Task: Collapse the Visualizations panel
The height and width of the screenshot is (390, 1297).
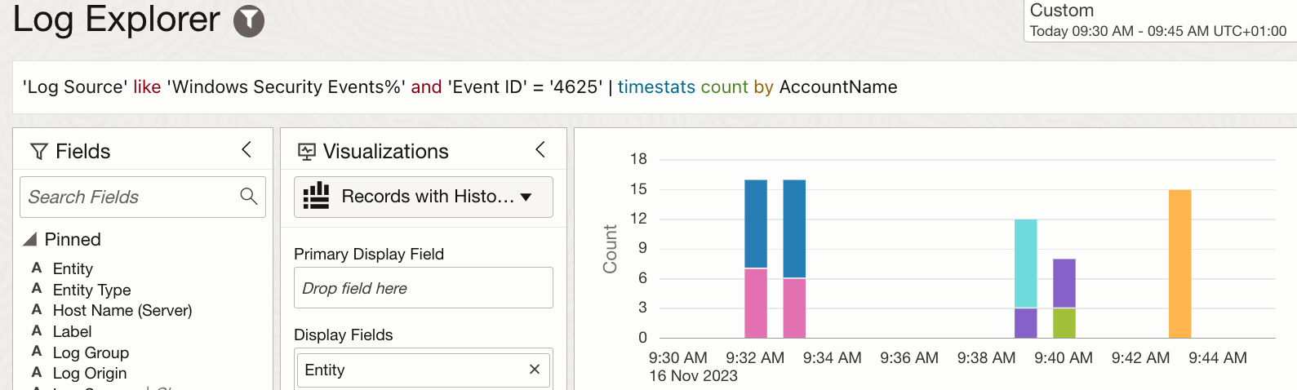Action: [x=540, y=150]
